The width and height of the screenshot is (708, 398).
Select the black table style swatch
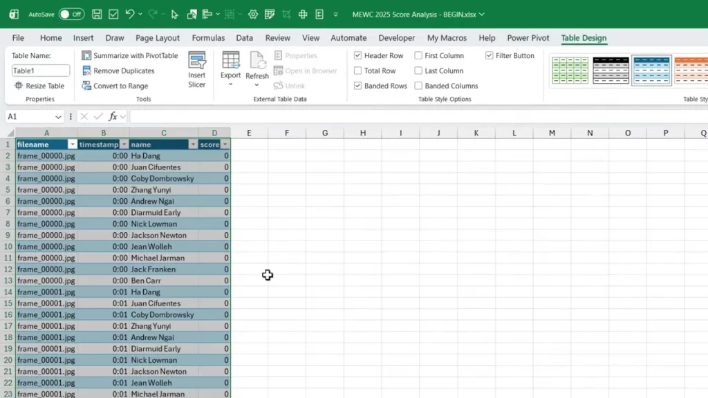(x=611, y=70)
